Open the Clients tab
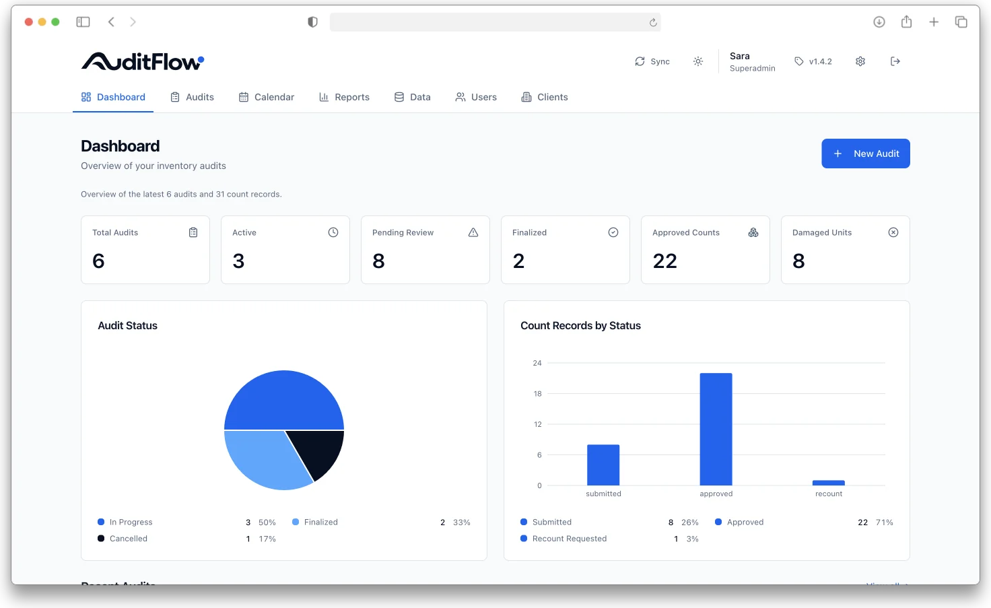Image resolution: width=991 pixels, height=608 pixels. 545,97
